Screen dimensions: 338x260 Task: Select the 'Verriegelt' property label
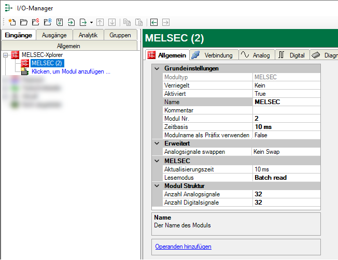point(177,85)
